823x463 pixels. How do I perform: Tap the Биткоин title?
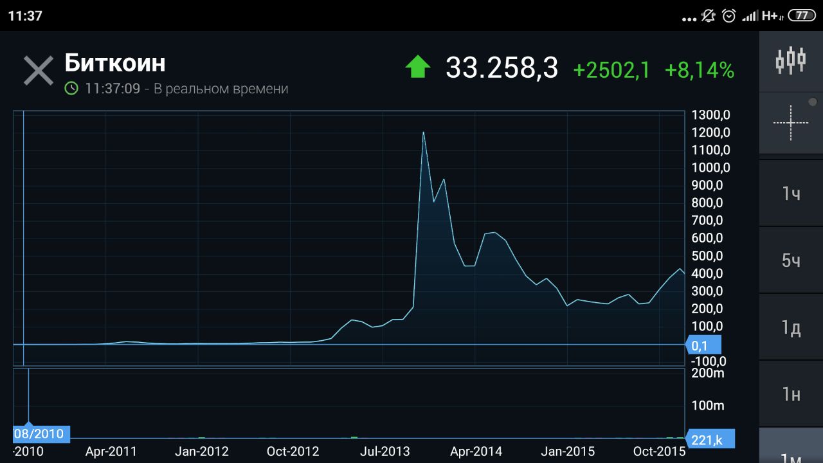point(115,62)
